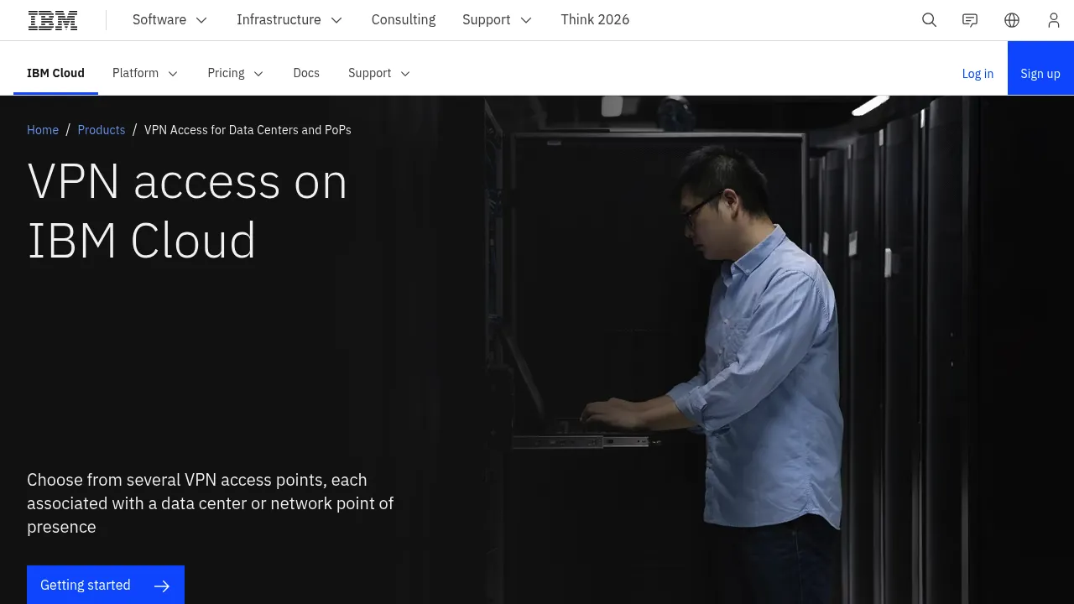1074x604 pixels.
Task: Open the chat bubble icon
Action: point(970,20)
